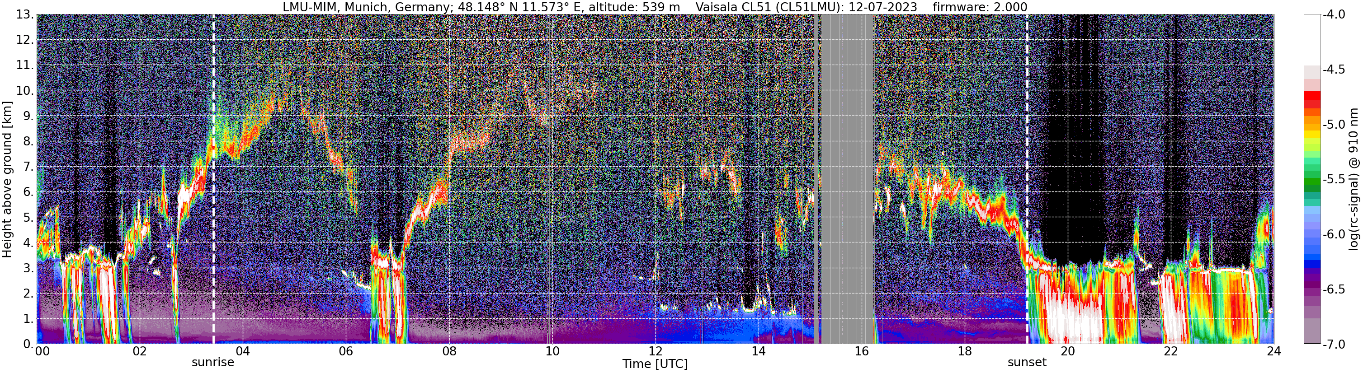Click the 8. height tick label
The height and width of the screenshot is (373, 1363).
[x=28, y=142]
